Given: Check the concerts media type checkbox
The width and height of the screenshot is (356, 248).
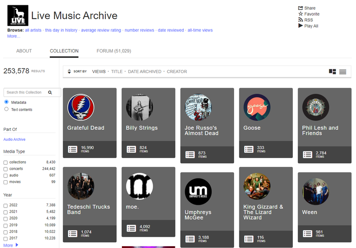Looking at the screenshot, I should [x=5, y=169].
